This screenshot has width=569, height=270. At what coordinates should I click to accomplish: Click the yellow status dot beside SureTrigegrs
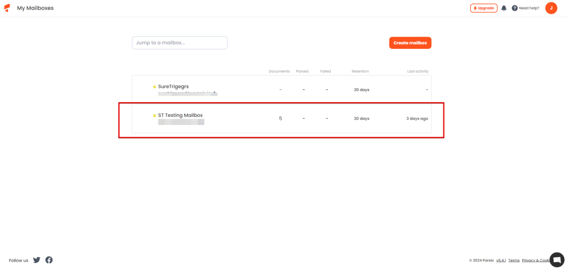pos(154,87)
